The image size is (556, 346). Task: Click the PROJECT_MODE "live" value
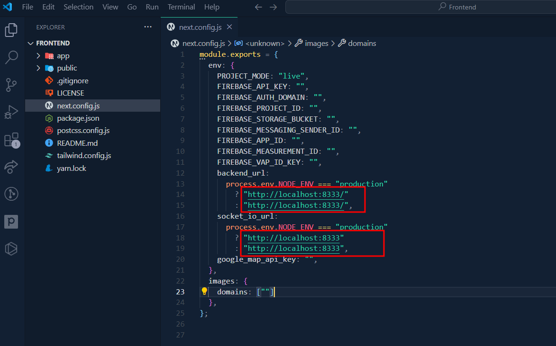[292, 76]
